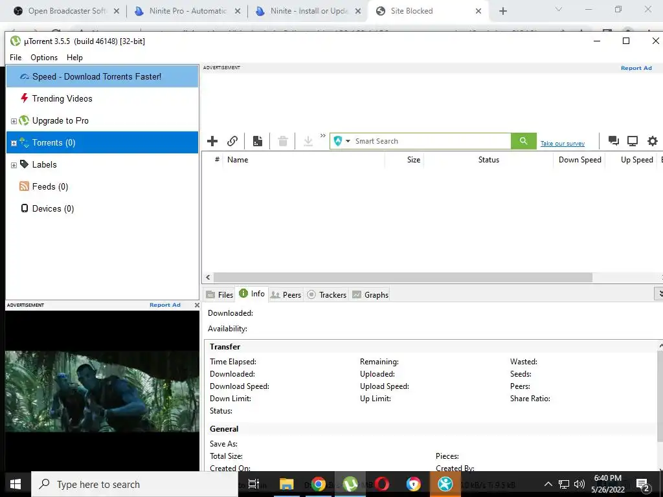
Task: Open Task View from the taskbar
Action: tap(254, 484)
